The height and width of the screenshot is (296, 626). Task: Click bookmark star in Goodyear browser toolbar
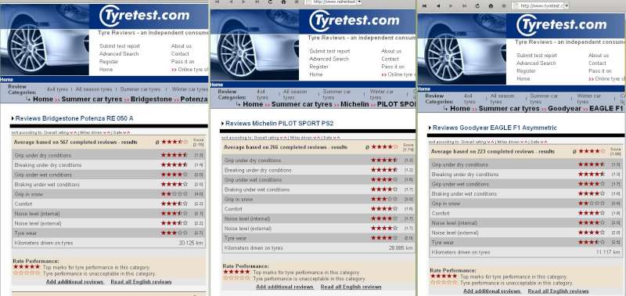(504, 6)
